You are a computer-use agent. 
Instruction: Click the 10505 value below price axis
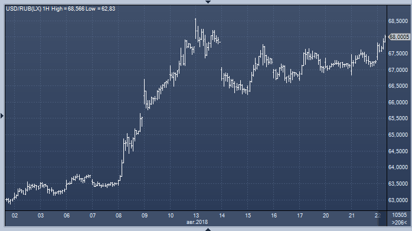(399, 215)
